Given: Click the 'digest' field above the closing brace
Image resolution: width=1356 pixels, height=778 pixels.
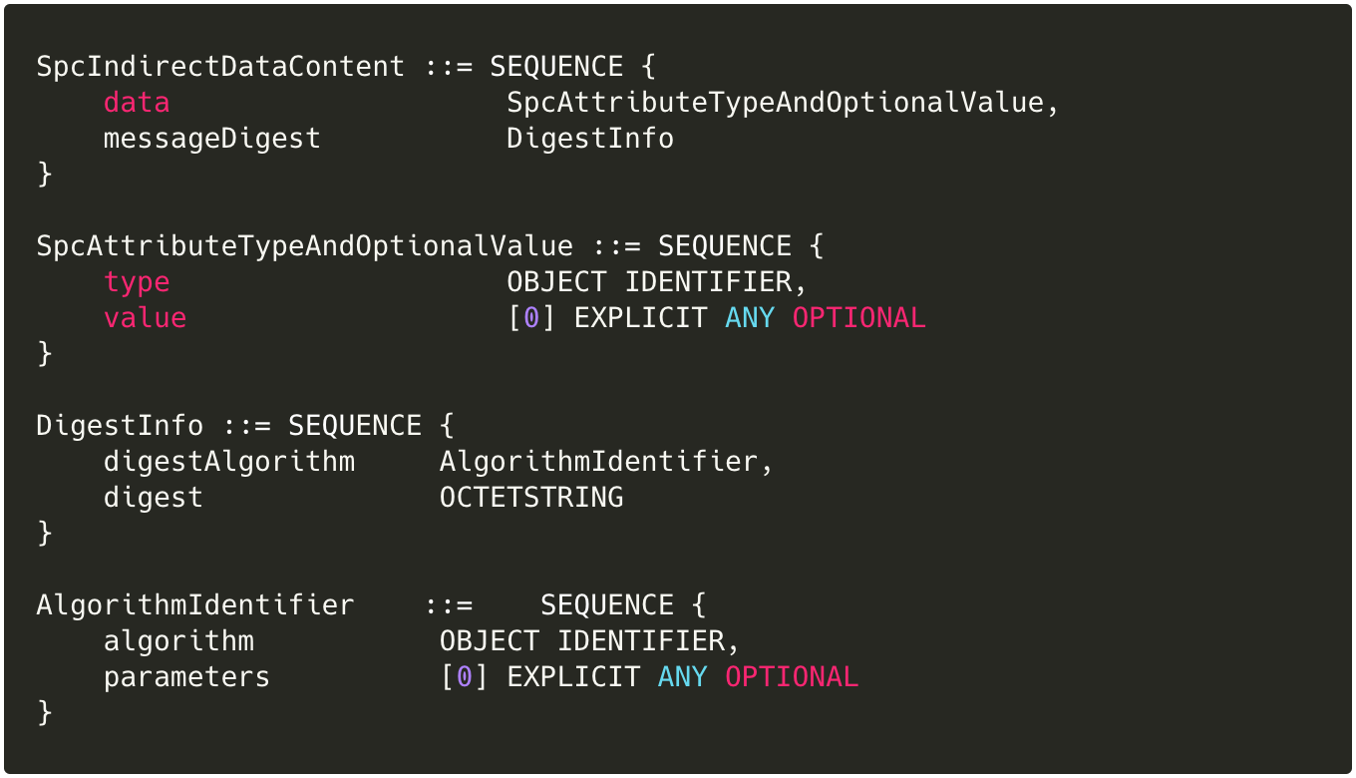Looking at the screenshot, I should point(153,498).
